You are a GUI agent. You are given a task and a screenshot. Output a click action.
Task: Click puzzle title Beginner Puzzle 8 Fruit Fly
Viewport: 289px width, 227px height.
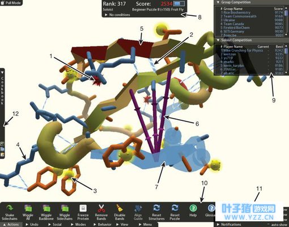pos(158,10)
